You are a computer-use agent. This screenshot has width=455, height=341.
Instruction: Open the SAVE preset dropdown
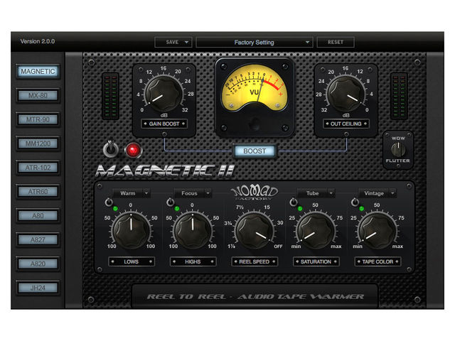click(173, 43)
